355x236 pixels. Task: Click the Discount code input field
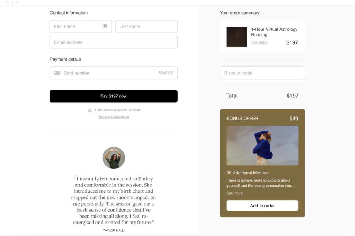262,73
